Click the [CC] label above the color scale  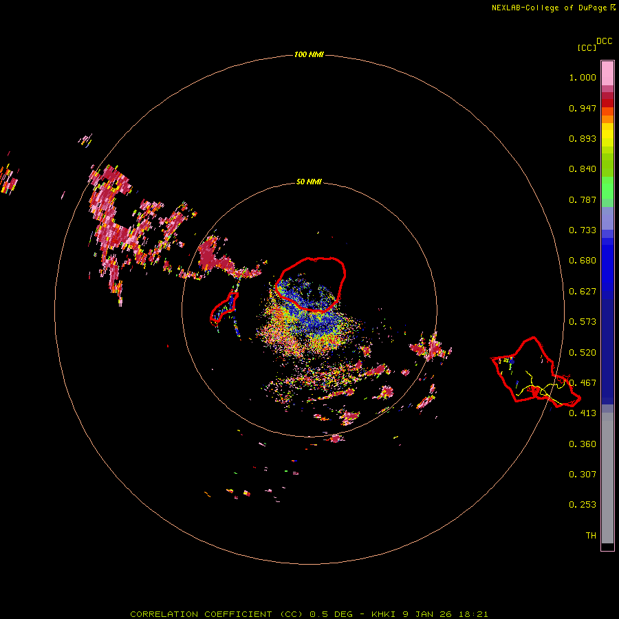pyautogui.click(x=587, y=47)
